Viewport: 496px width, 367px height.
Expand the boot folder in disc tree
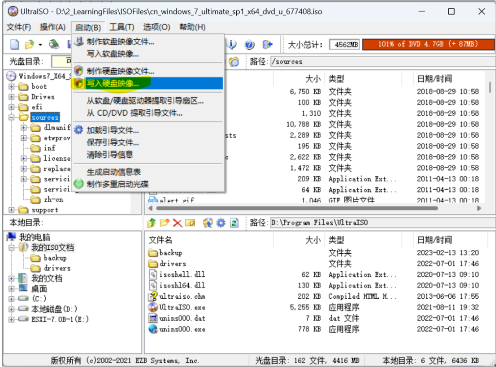point(12,86)
